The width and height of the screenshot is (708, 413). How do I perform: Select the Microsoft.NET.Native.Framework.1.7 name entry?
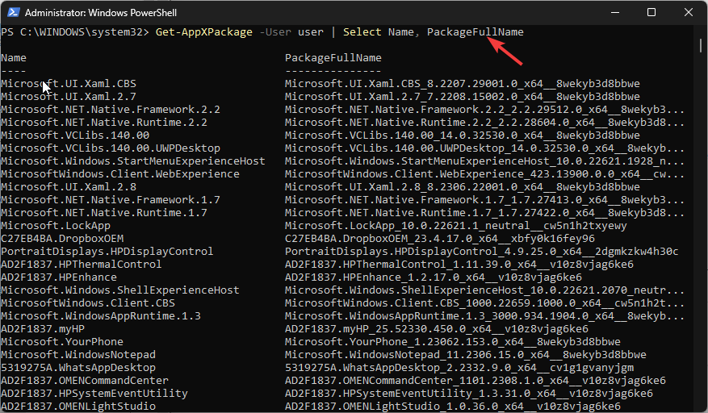[111, 199]
